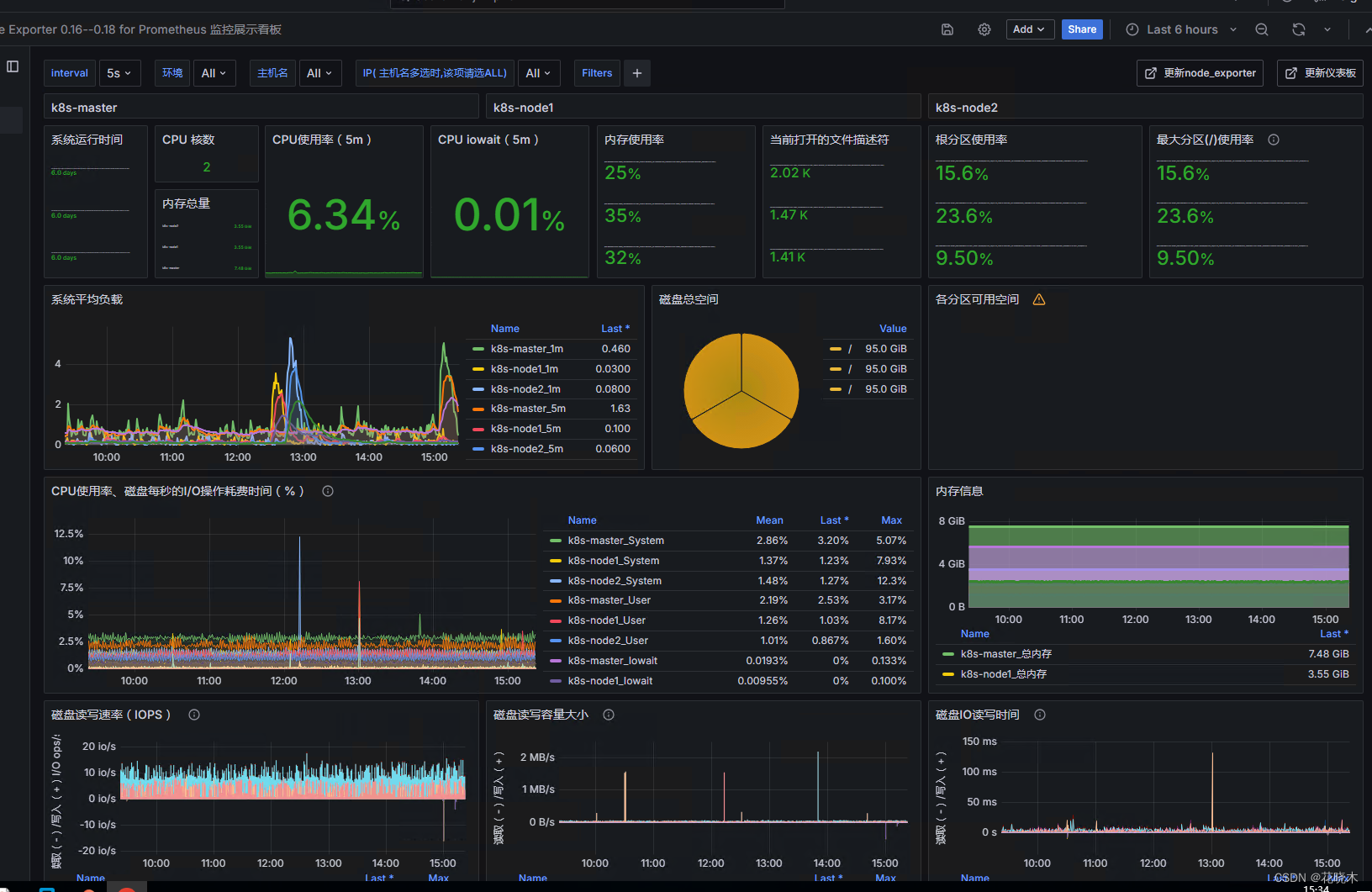Image resolution: width=1372 pixels, height=892 pixels.
Task: Sort disk space legend by Value column
Action: coord(893,329)
